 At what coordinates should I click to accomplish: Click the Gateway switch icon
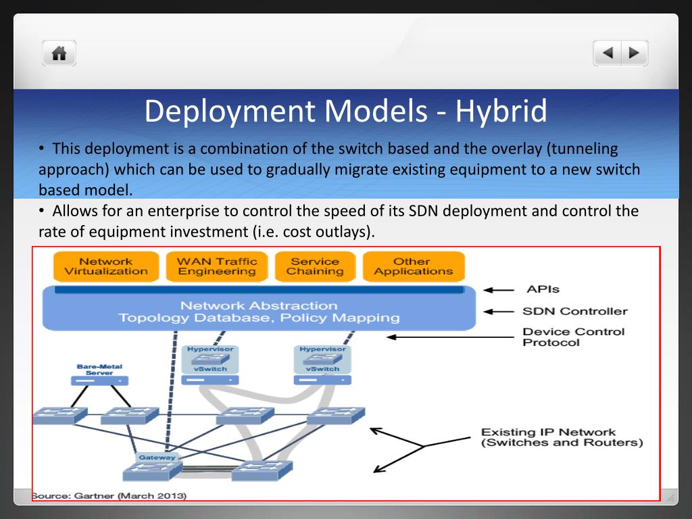point(153,470)
